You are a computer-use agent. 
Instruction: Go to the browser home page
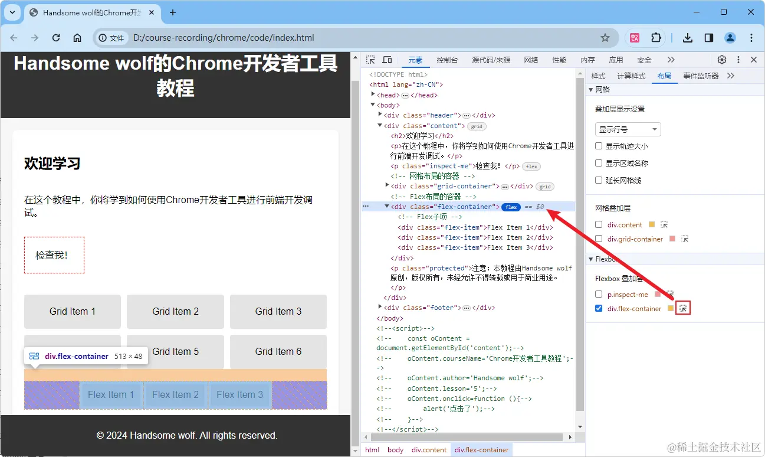tap(77, 38)
